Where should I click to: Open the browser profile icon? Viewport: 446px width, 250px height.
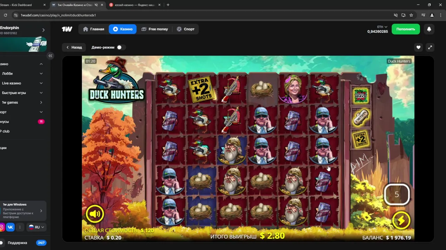(432, 15)
